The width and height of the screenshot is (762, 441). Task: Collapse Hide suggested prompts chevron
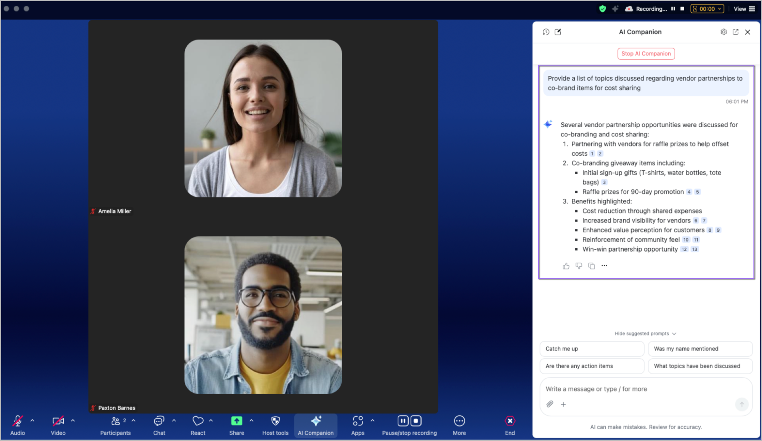tap(674, 334)
